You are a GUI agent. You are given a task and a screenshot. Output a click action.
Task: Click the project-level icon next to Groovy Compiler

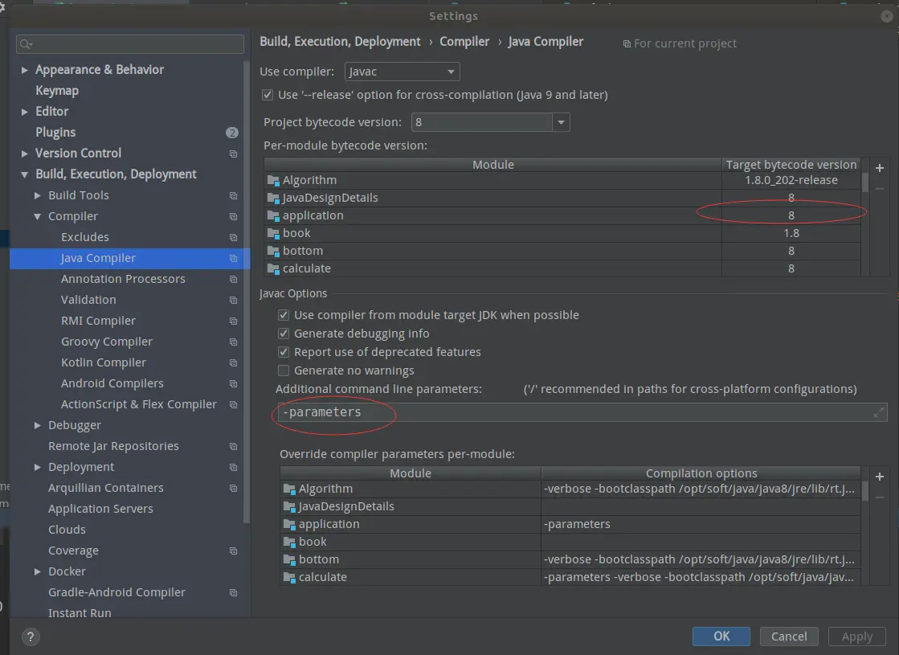(233, 342)
